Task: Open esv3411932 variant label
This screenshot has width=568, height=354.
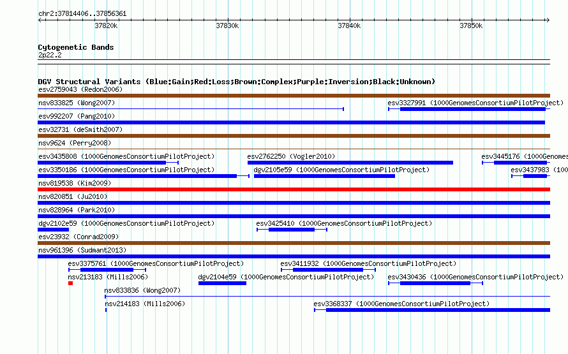Action: [x=368, y=263]
